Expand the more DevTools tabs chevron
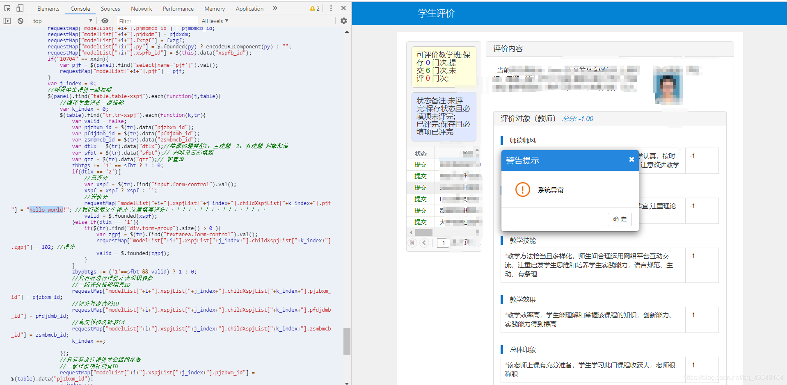Viewport: 787px width, 385px height. 275,8
